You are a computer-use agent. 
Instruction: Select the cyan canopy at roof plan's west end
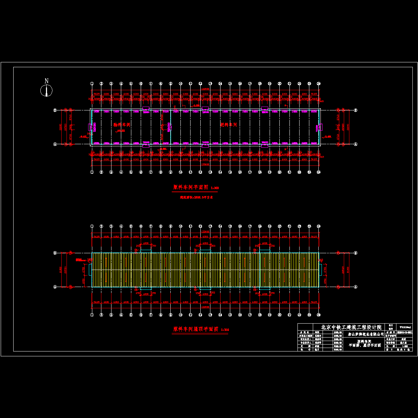90,270
